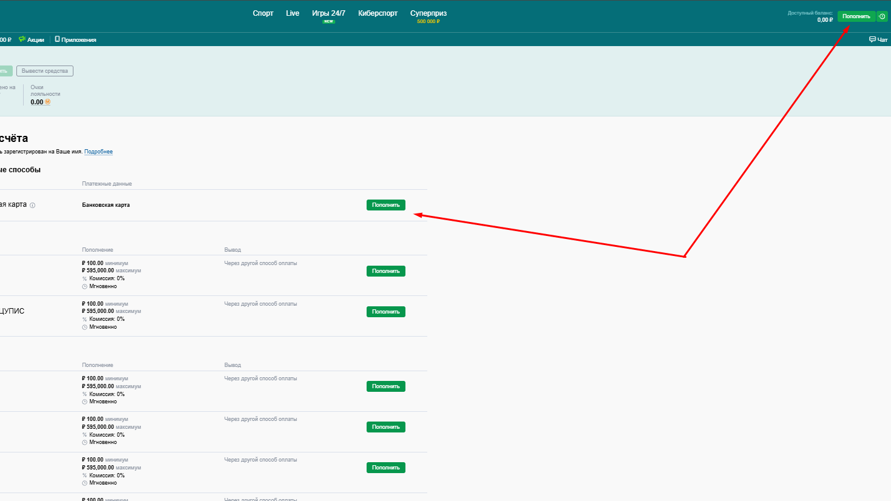Open the Суперприз 500 000 ₽ page
The image size is (891, 501).
tap(428, 16)
